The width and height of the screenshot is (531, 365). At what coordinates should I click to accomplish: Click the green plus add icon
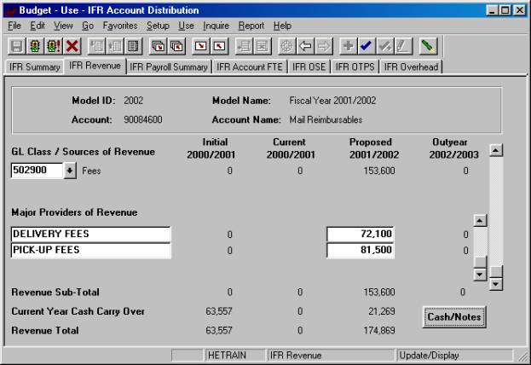tap(348, 45)
